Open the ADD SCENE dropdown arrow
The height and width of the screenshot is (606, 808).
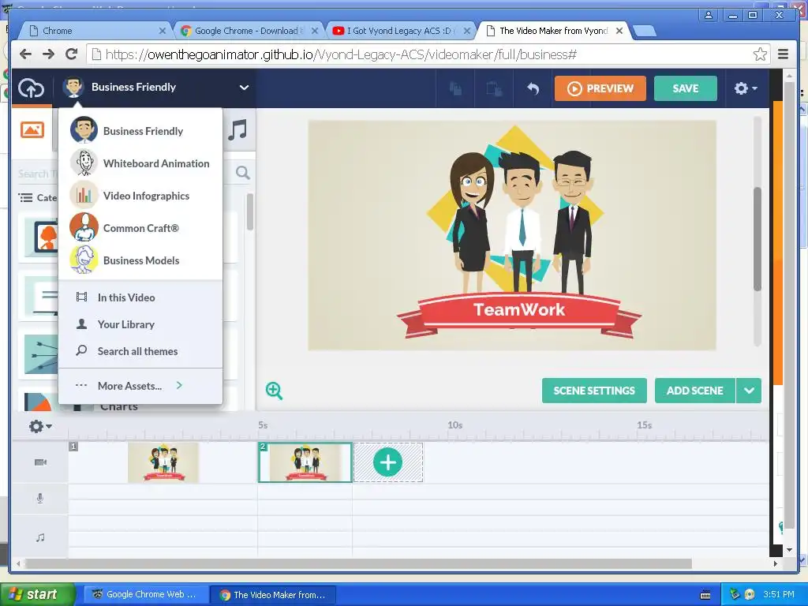pos(749,391)
